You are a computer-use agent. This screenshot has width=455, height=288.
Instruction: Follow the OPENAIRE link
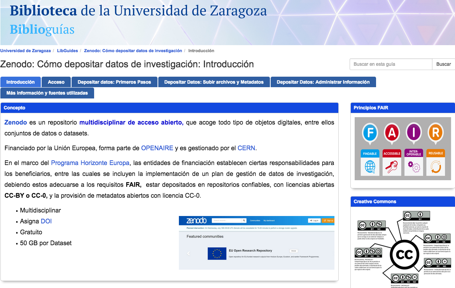157,148
